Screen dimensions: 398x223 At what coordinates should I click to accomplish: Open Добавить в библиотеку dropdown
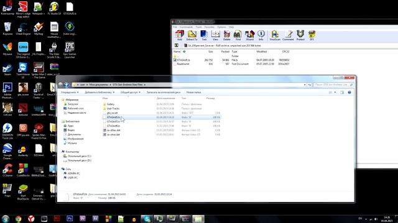click(99, 92)
